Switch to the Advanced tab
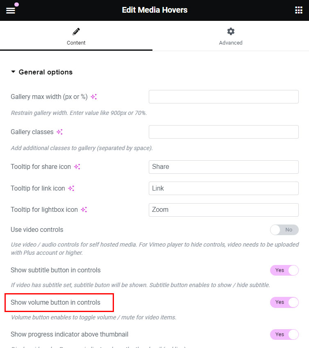The image size is (309, 348). 231,36
